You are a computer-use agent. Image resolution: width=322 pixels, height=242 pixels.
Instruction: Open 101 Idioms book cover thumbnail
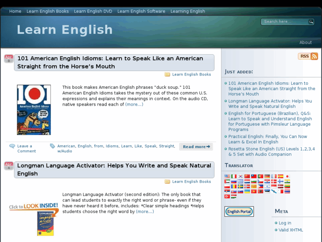pos(34,110)
